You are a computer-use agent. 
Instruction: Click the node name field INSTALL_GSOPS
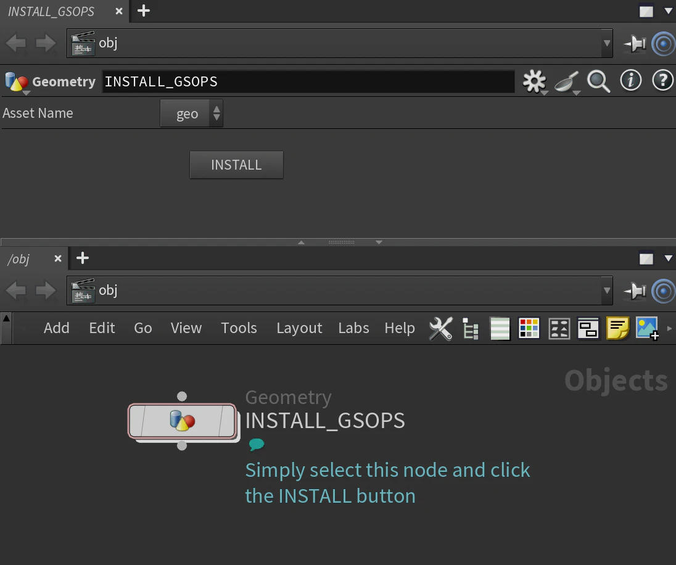[x=308, y=81]
